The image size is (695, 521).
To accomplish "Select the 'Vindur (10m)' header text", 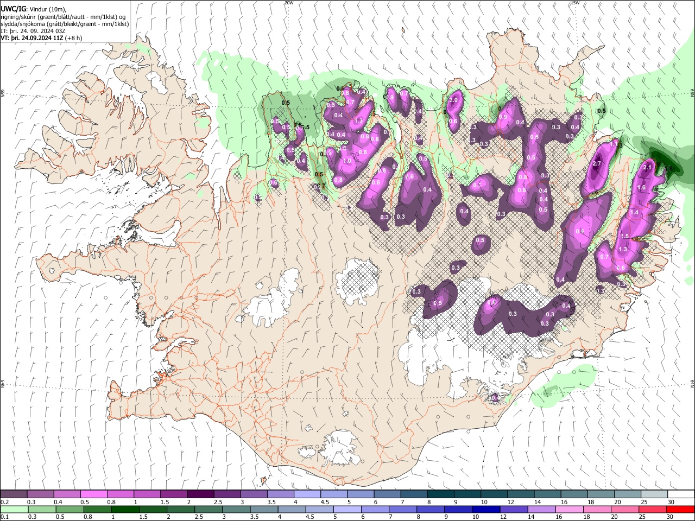I will [48, 10].
